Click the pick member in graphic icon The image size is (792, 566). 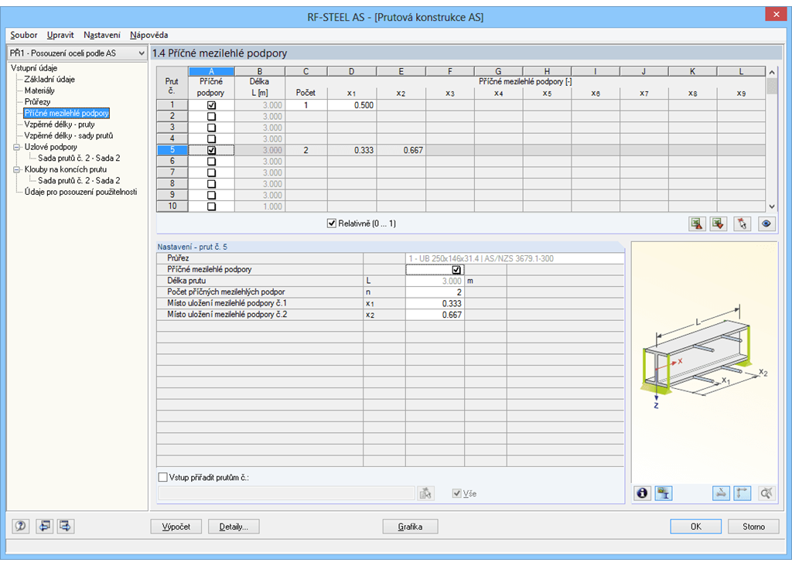pyautogui.click(x=742, y=223)
